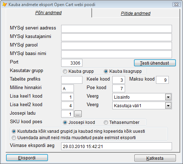This screenshot has width=183, height=164.
Task: Click the MYSql parool input field
Action: pyautogui.click(x=117, y=46)
